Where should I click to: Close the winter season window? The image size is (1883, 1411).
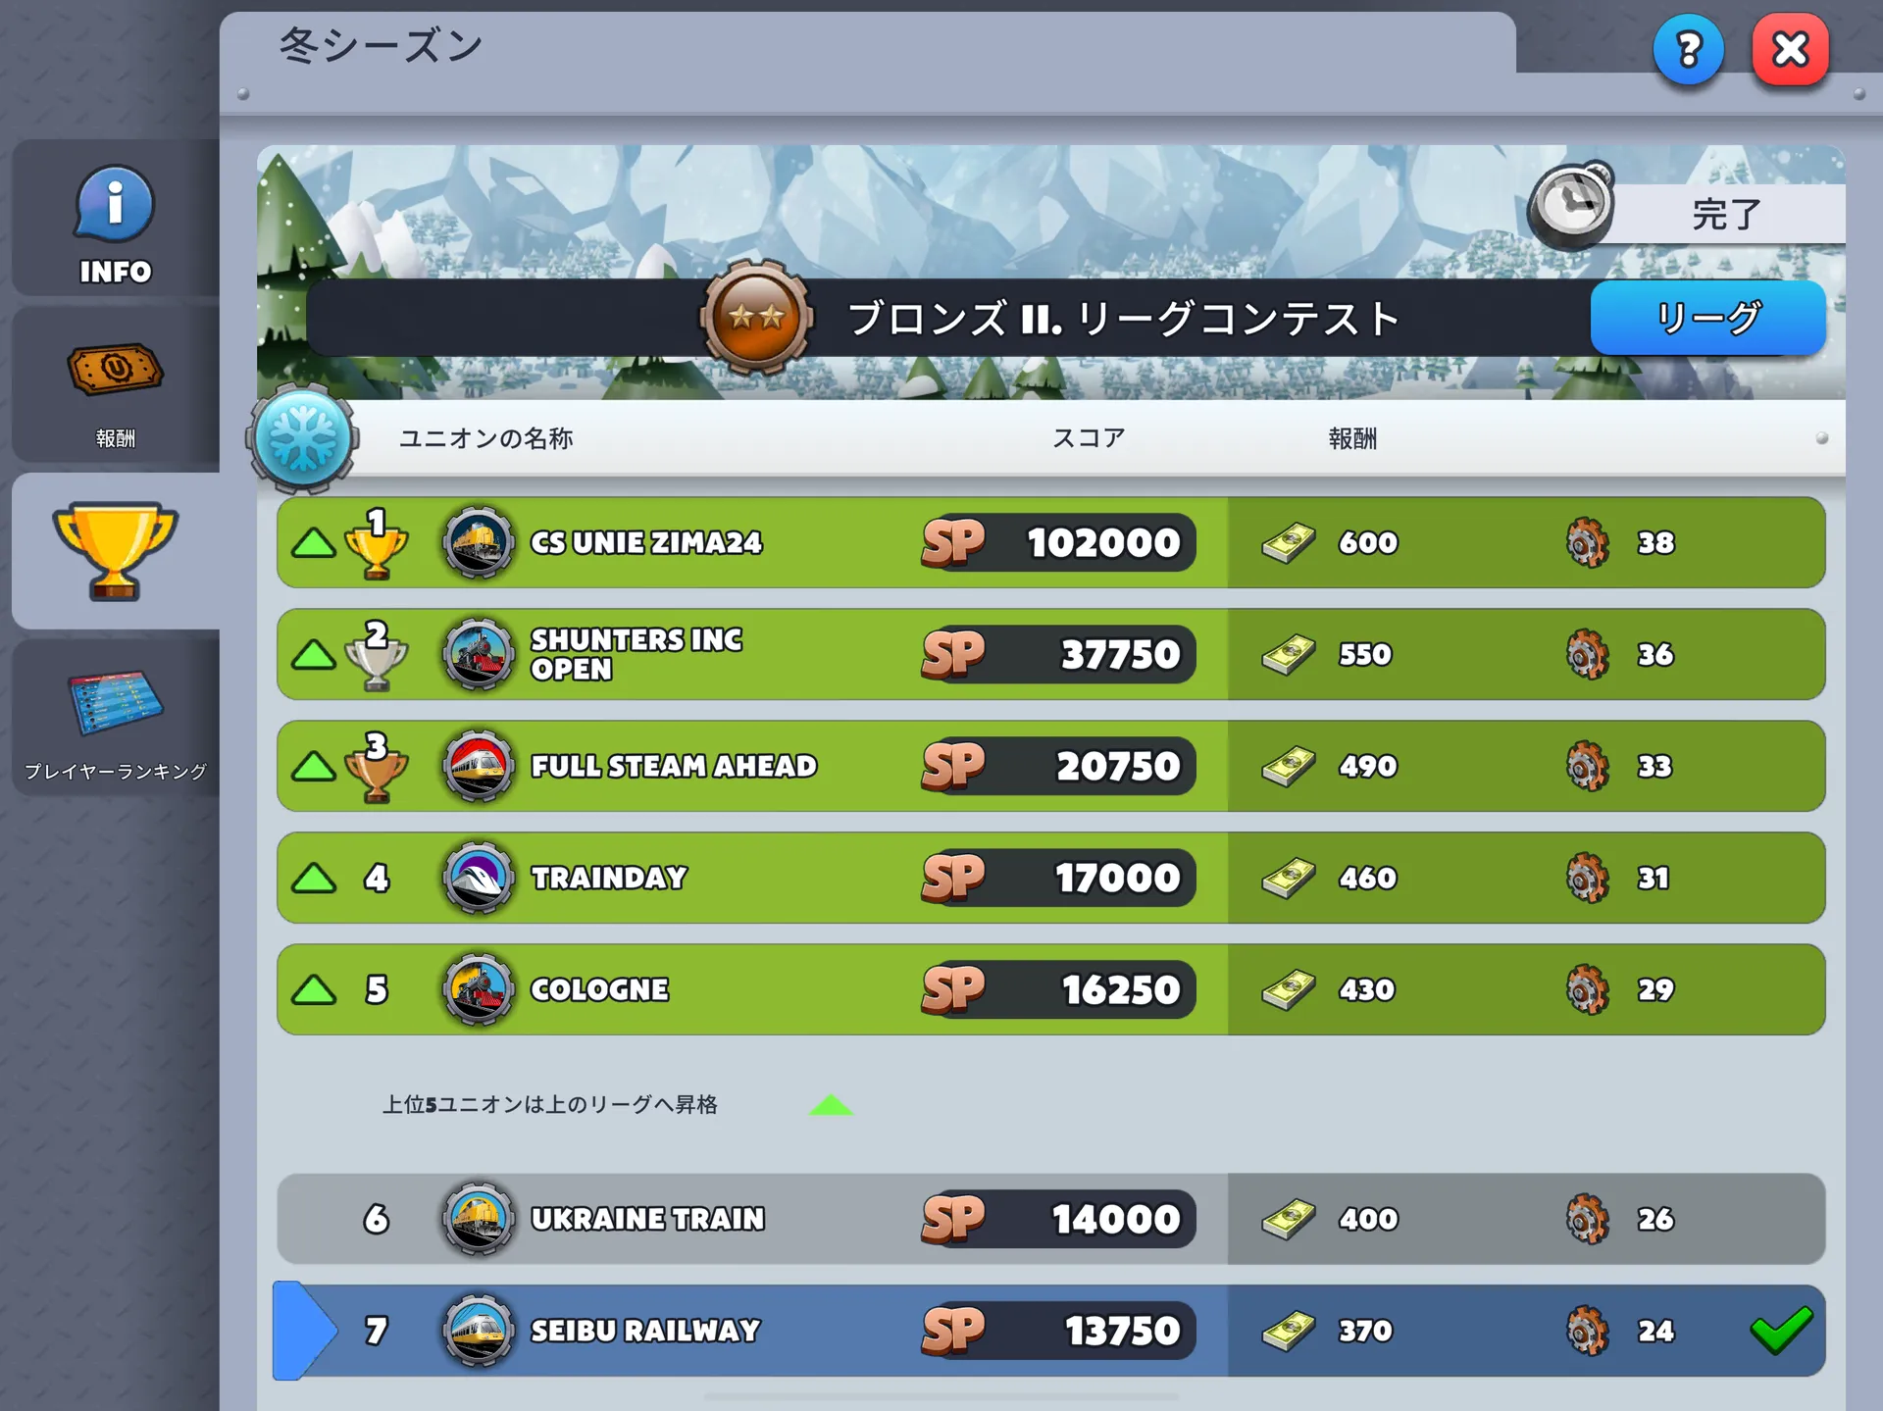click(1790, 49)
